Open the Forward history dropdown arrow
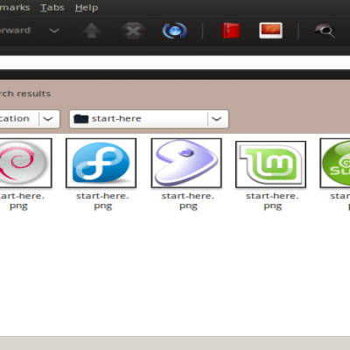This screenshot has height=350, width=350. (54, 31)
